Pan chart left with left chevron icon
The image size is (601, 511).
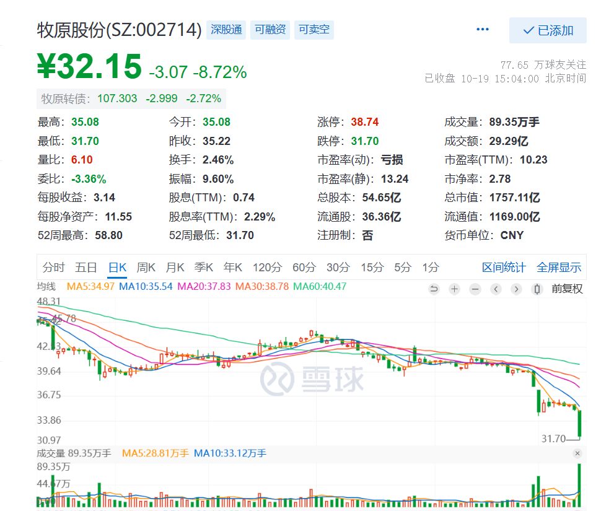click(496, 289)
